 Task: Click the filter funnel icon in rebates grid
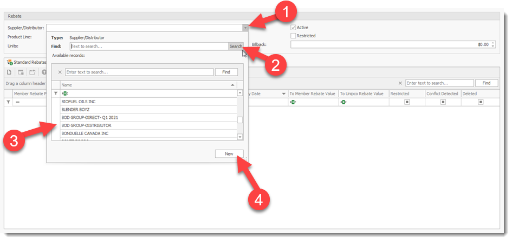(8, 102)
